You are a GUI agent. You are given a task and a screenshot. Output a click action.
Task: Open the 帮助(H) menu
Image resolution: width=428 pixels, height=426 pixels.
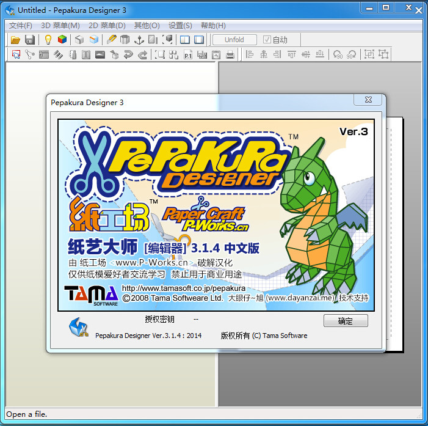tap(213, 26)
